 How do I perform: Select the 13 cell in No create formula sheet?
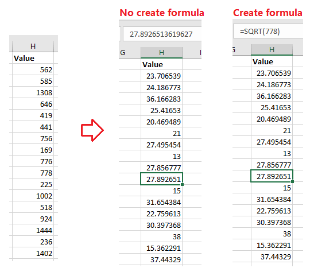pos(161,156)
